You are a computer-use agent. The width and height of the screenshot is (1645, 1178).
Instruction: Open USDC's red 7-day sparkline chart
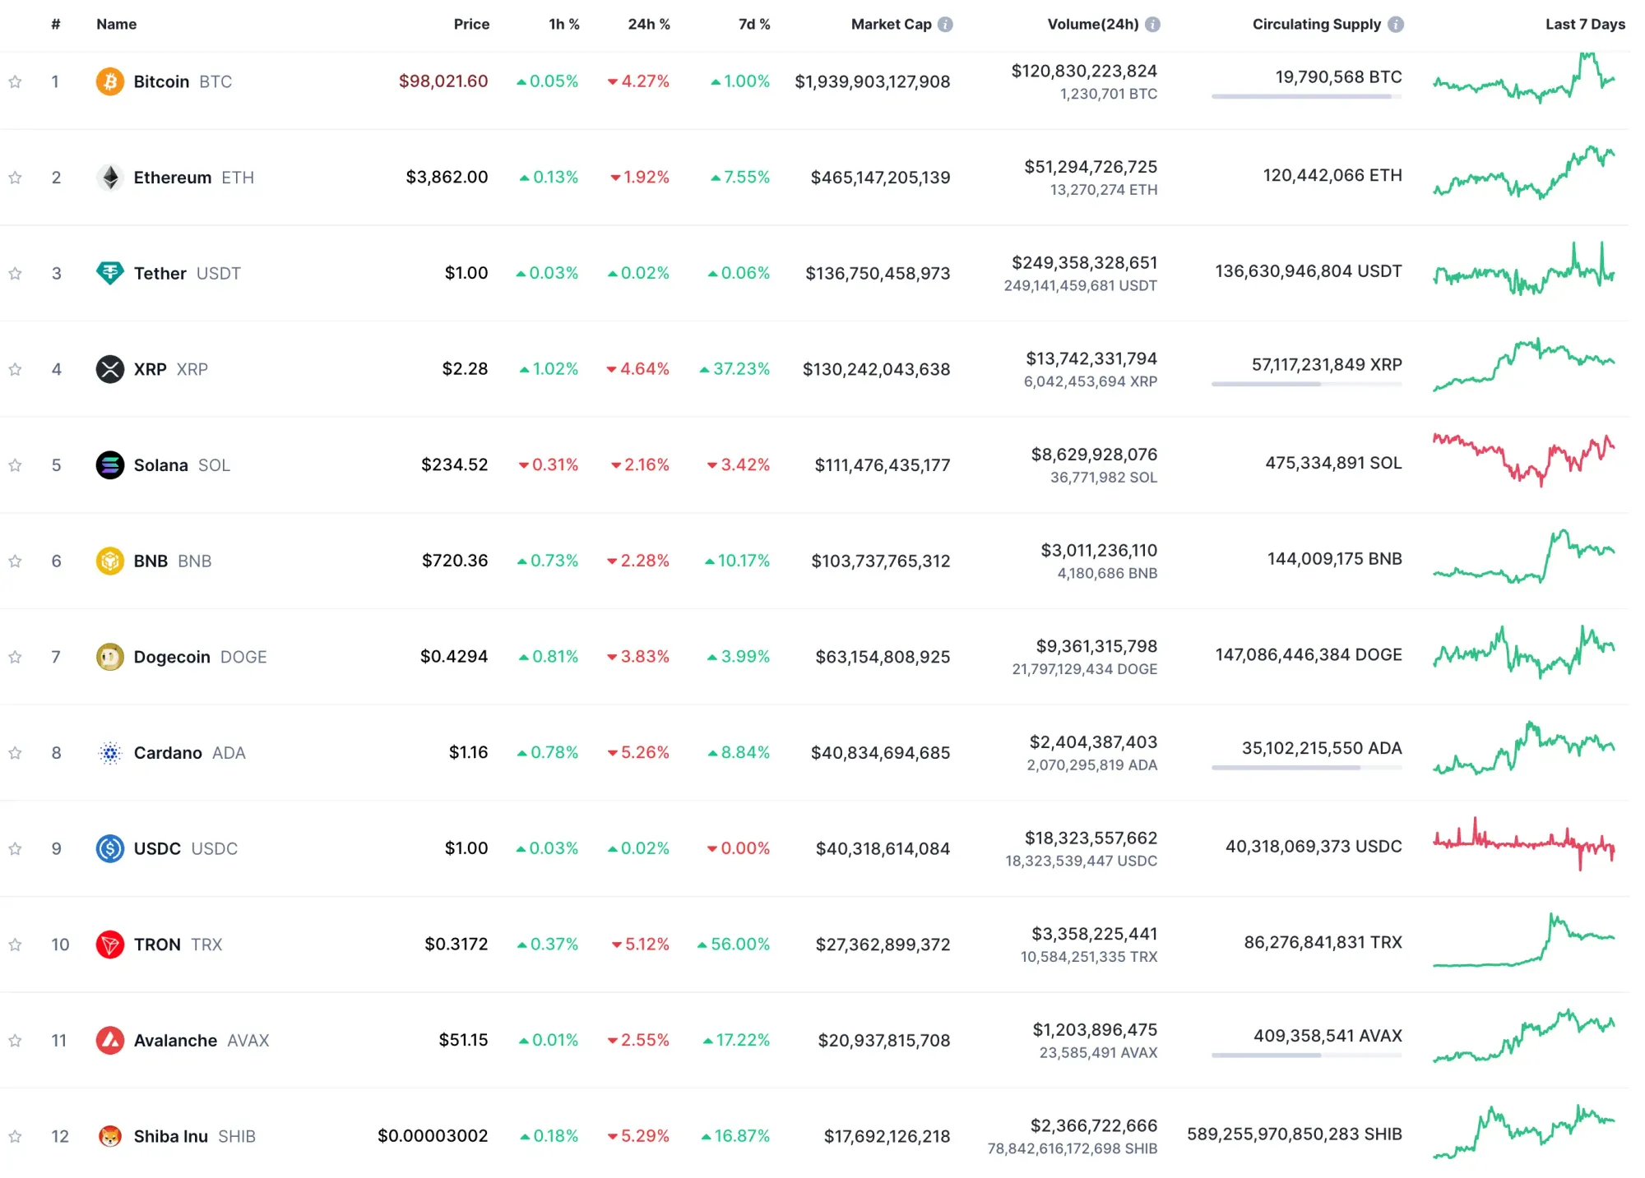1523,843
